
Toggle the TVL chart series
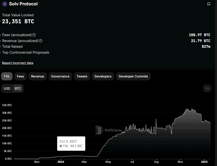7,76
